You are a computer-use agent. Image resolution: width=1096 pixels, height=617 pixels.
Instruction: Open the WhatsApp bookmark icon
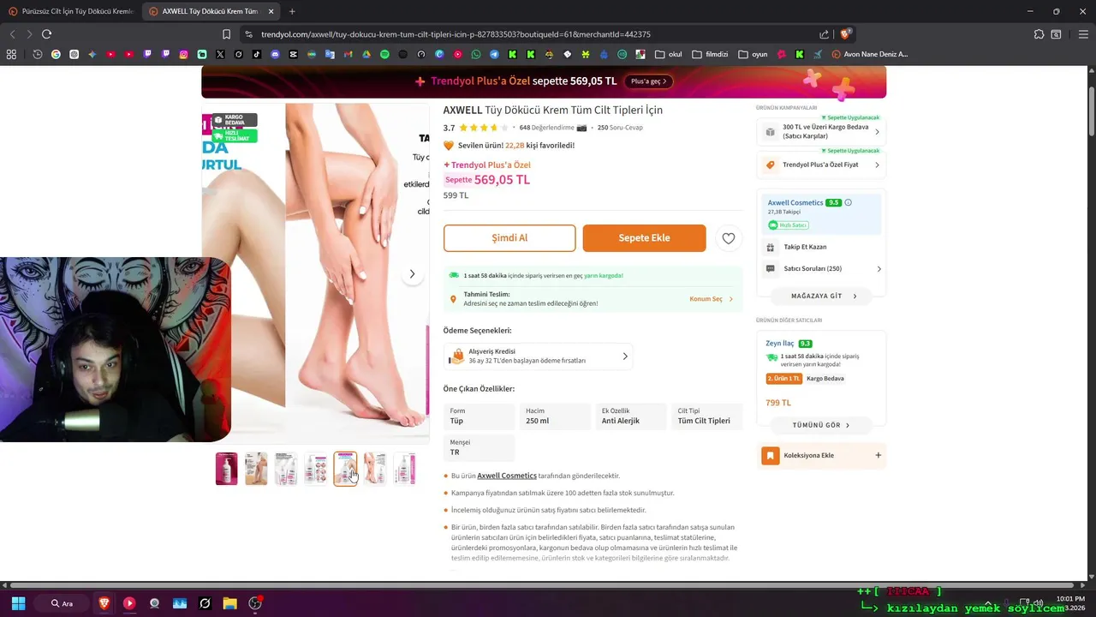476,54
